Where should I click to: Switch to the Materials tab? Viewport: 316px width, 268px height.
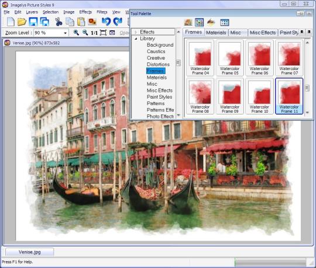[216, 33]
